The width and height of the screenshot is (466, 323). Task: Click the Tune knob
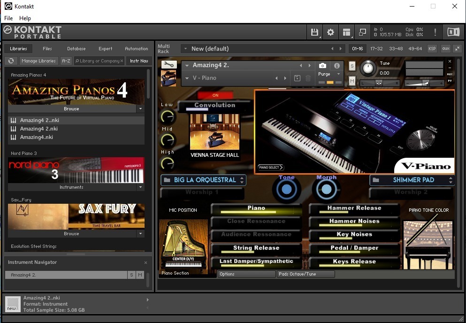368,69
